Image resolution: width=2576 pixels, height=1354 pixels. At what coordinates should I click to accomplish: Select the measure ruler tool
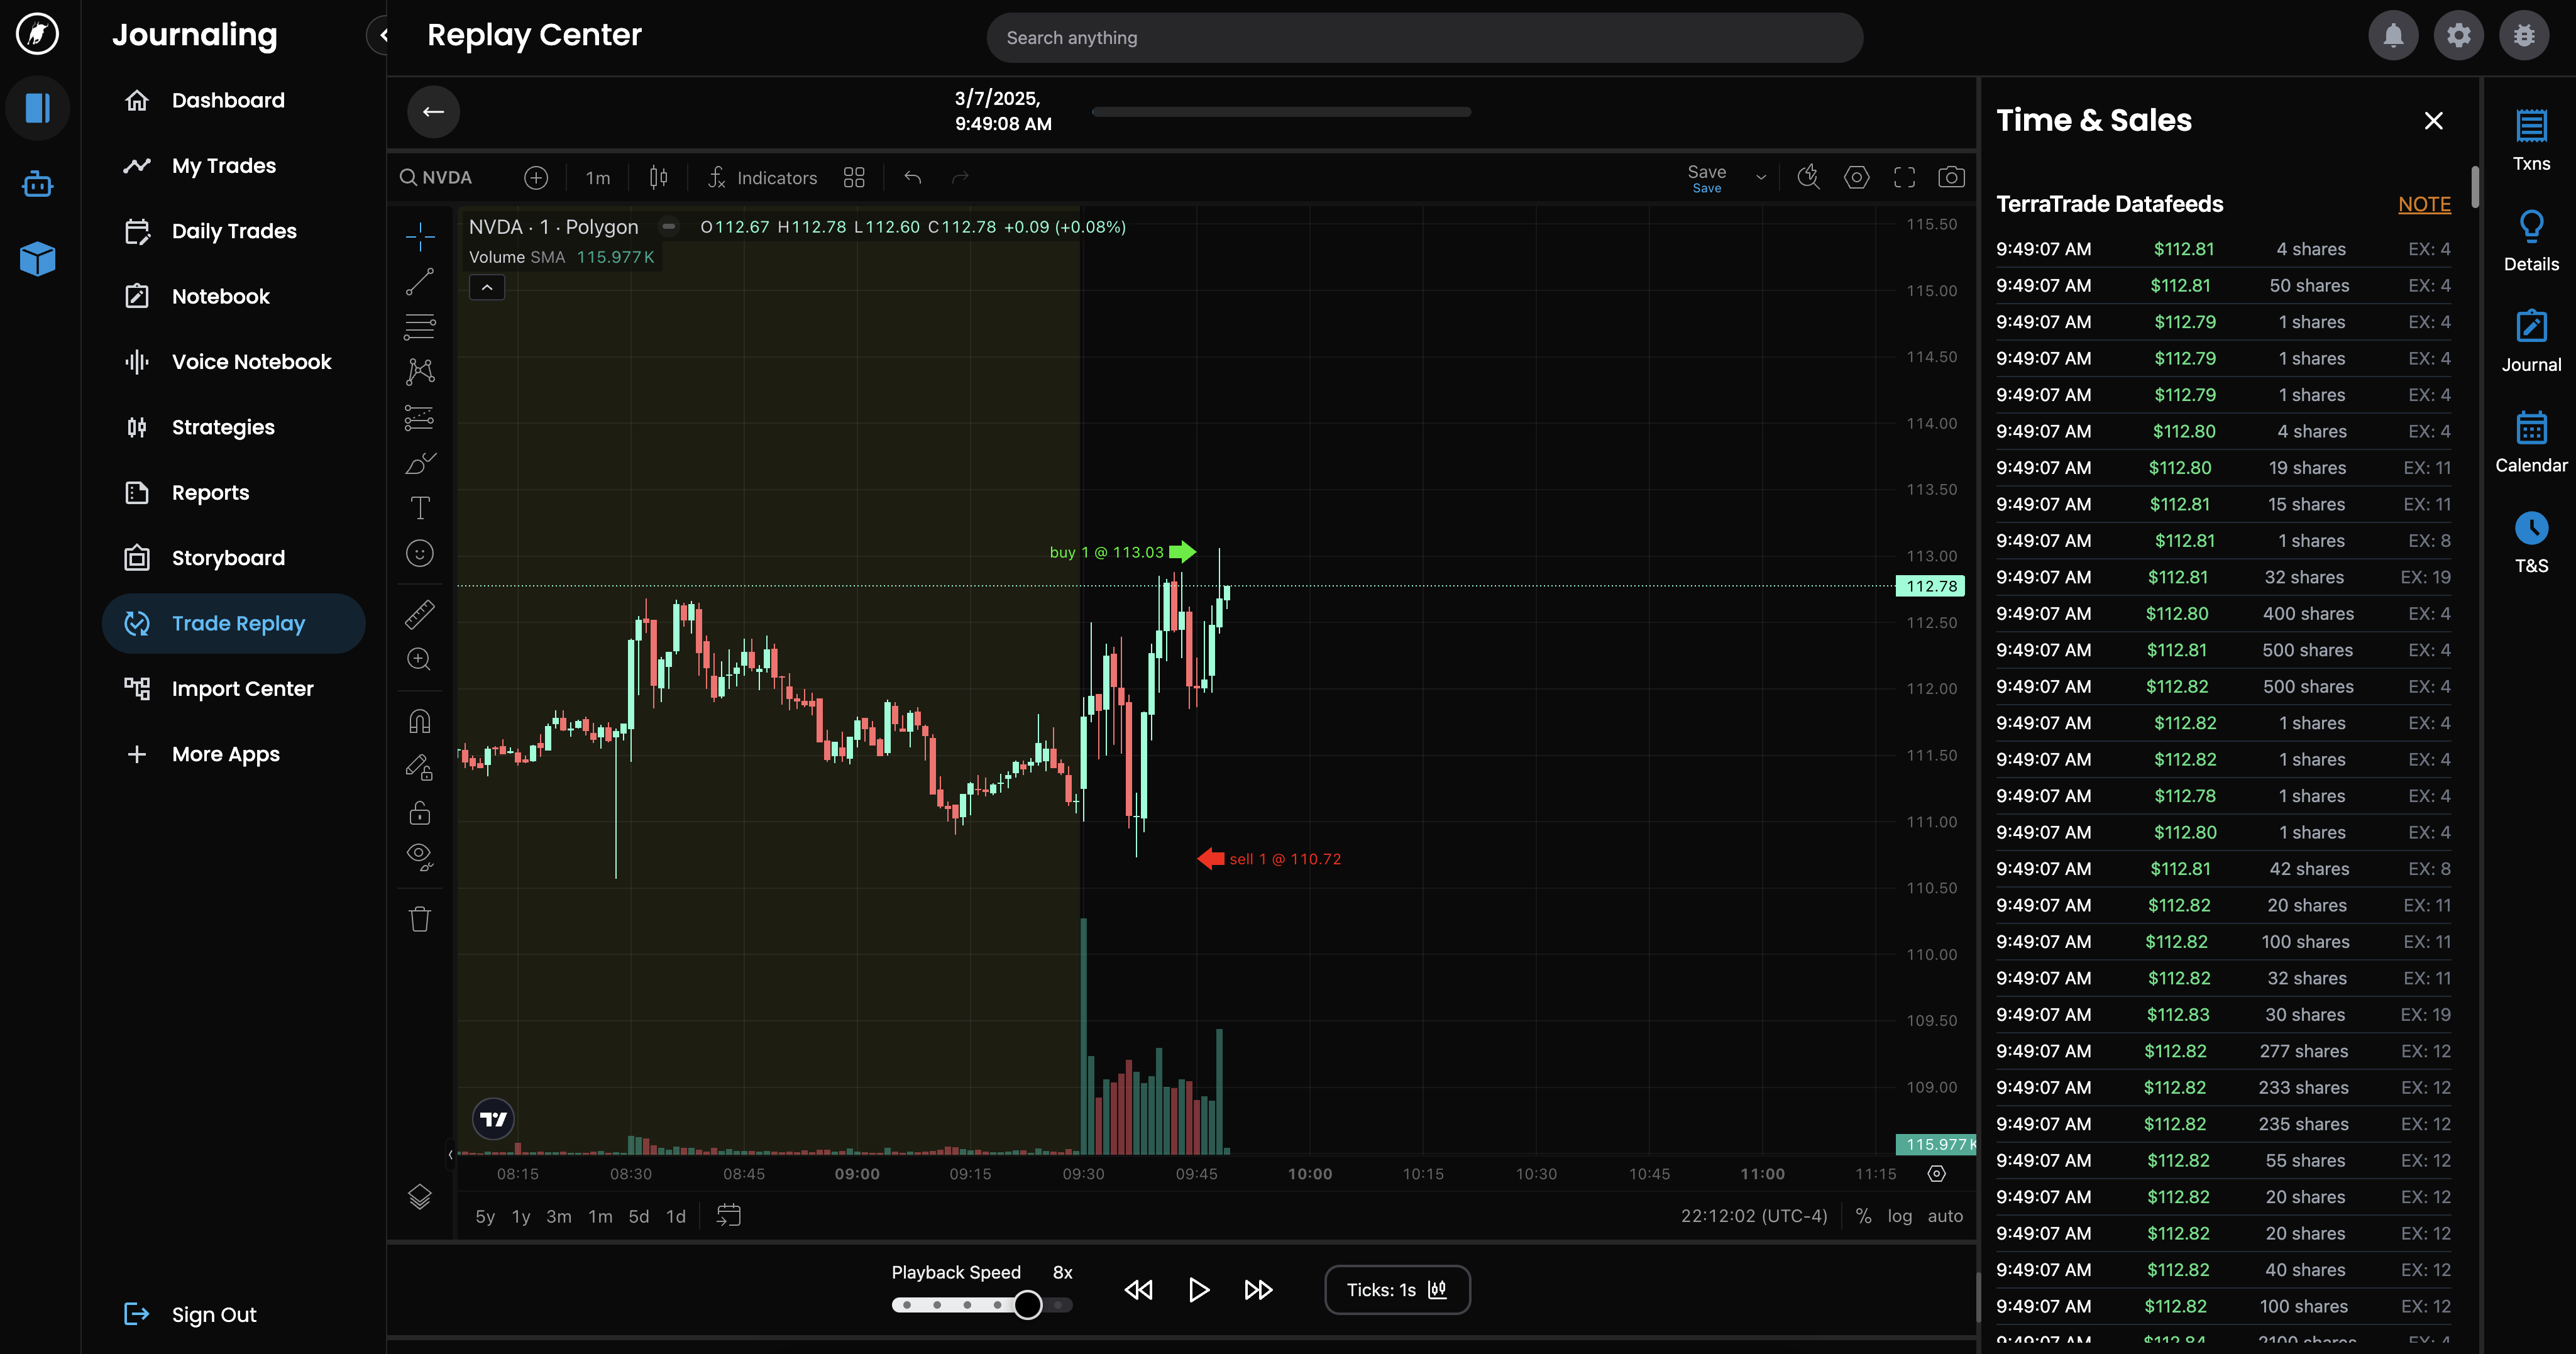pyautogui.click(x=420, y=613)
